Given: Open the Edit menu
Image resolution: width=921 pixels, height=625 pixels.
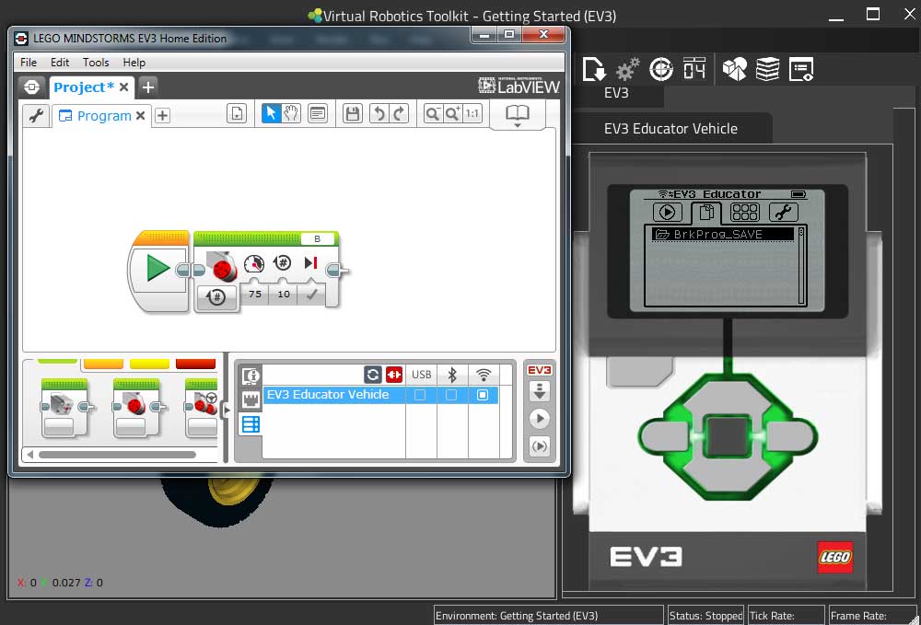Looking at the screenshot, I should pos(59,63).
